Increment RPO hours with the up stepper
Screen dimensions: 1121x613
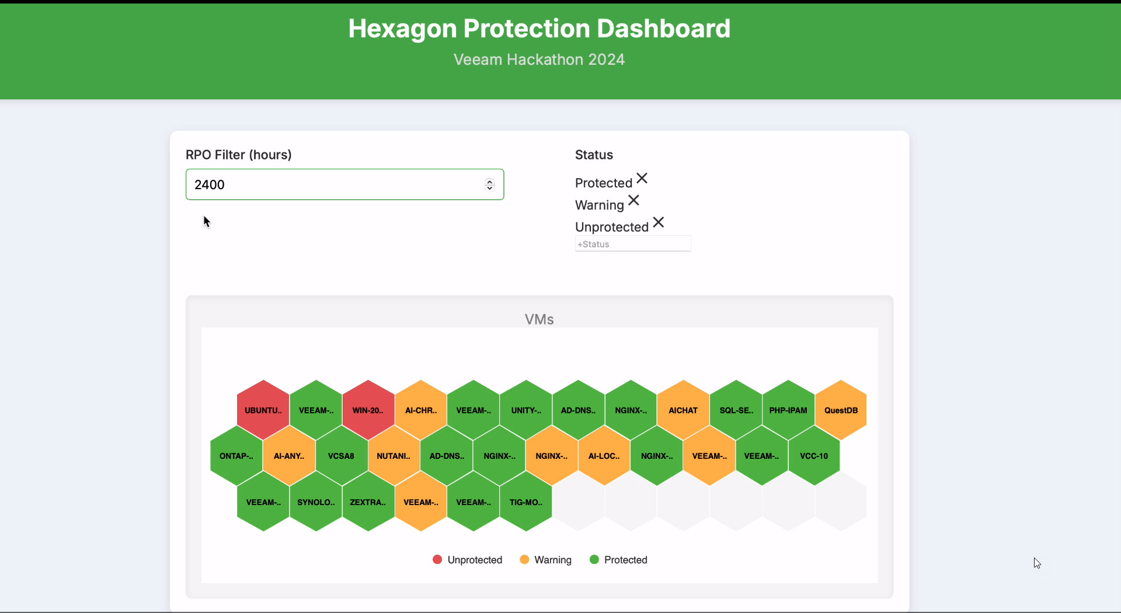(489, 181)
